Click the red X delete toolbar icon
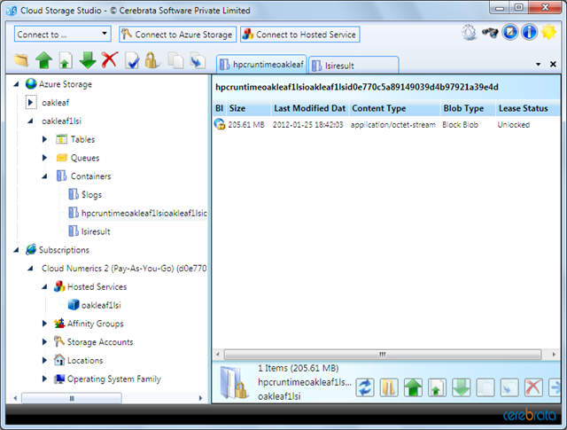Screen dimensions: 567x430 coord(110,59)
